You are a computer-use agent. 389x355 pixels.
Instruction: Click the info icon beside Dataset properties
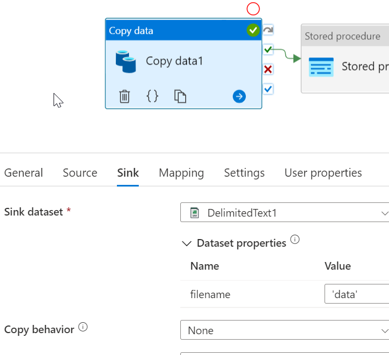(295, 240)
